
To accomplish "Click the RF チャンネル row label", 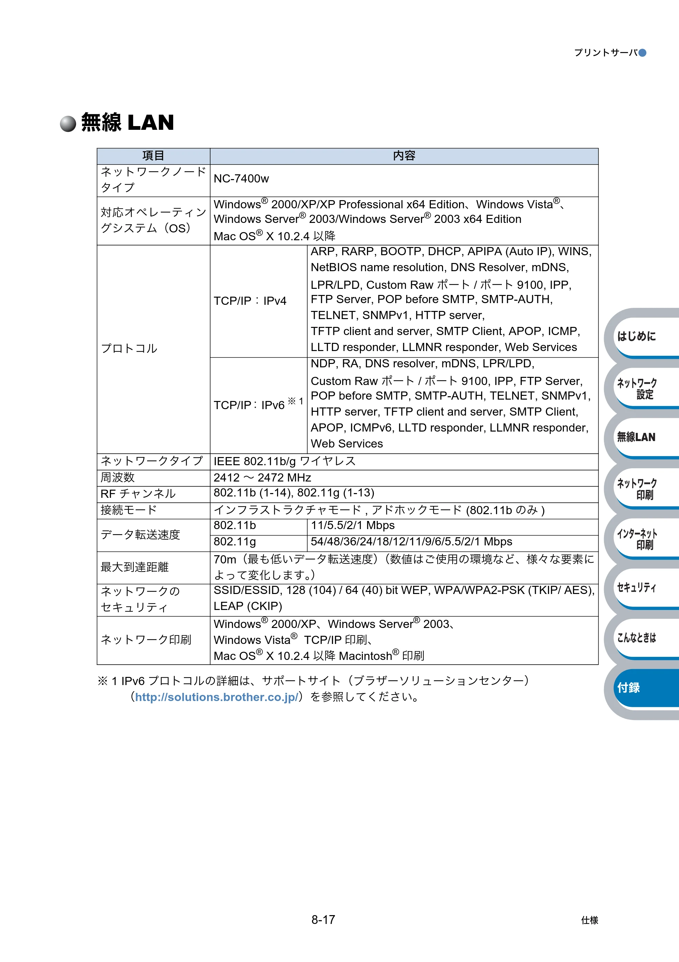I will point(138,494).
